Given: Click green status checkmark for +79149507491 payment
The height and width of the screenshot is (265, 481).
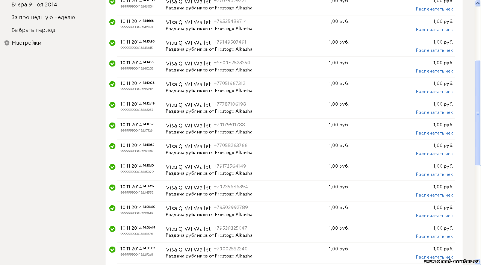Looking at the screenshot, I should click(112, 43).
